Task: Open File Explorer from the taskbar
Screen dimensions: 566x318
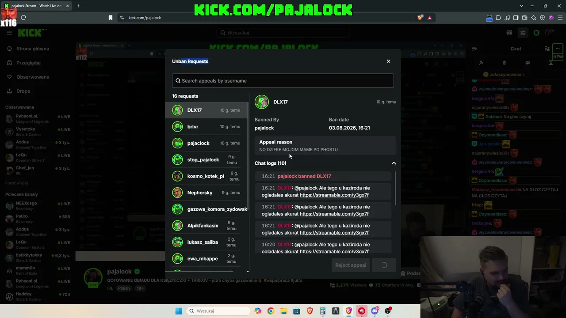Action: pyautogui.click(x=283, y=311)
